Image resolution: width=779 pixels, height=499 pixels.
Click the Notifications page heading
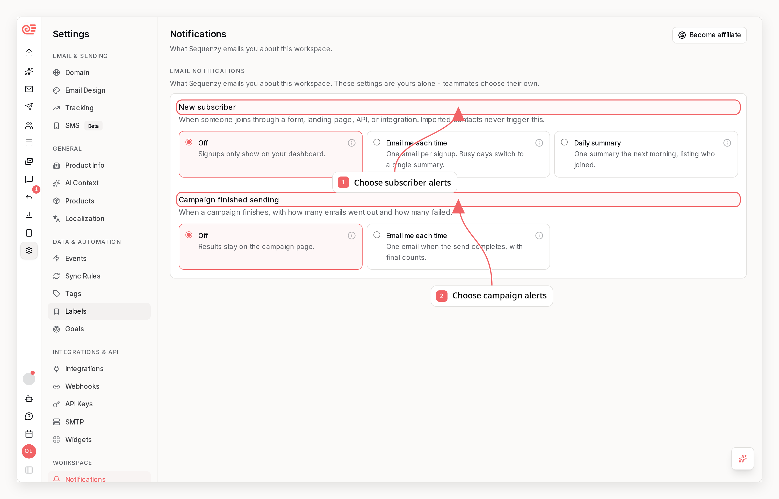point(198,34)
